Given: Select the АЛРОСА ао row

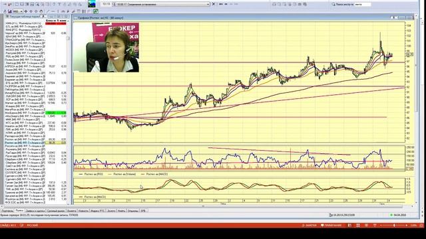Looking at the screenshot, I should (35, 66).
